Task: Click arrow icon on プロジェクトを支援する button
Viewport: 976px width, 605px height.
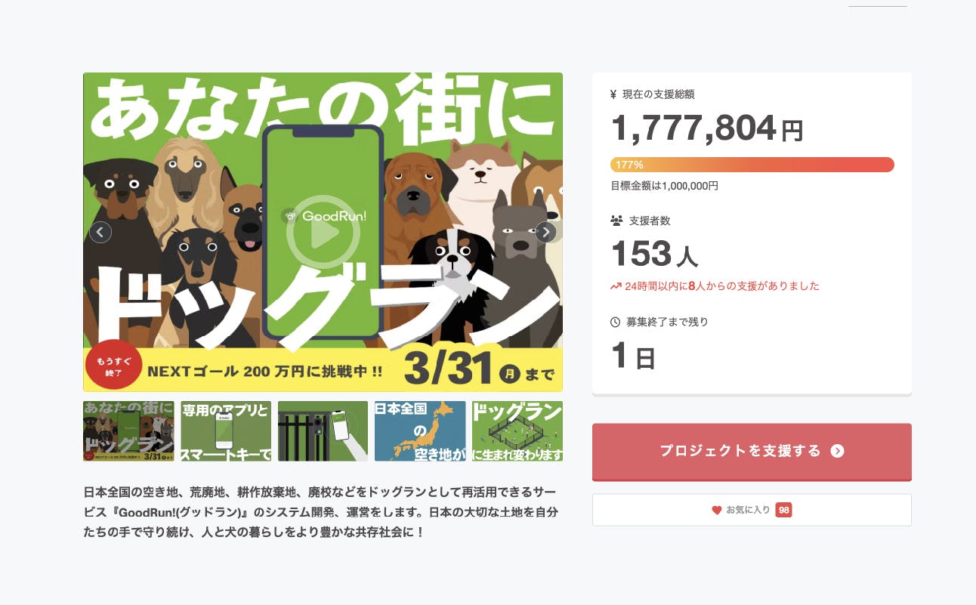Action: [x=837, y=451]
